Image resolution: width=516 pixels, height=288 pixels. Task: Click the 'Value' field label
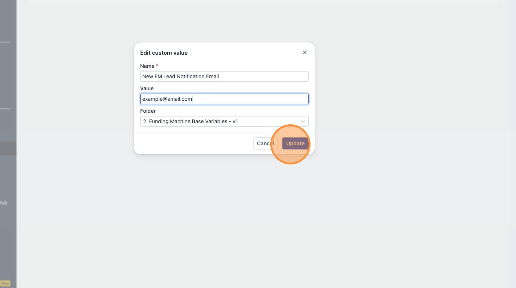147,88
